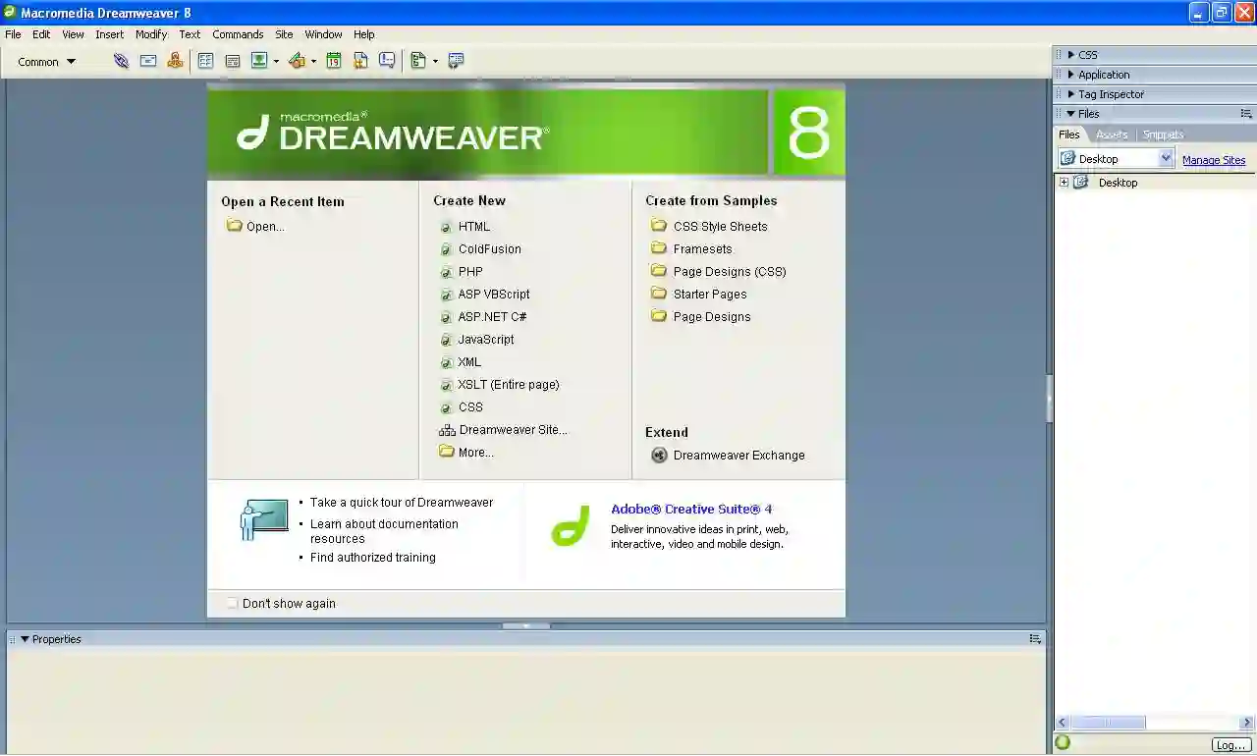This screenshot has height=756, width=1257.
Task: Open the Edit menu
Action: [41, 34]
